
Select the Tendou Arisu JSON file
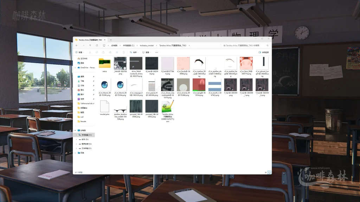[168, 107]
